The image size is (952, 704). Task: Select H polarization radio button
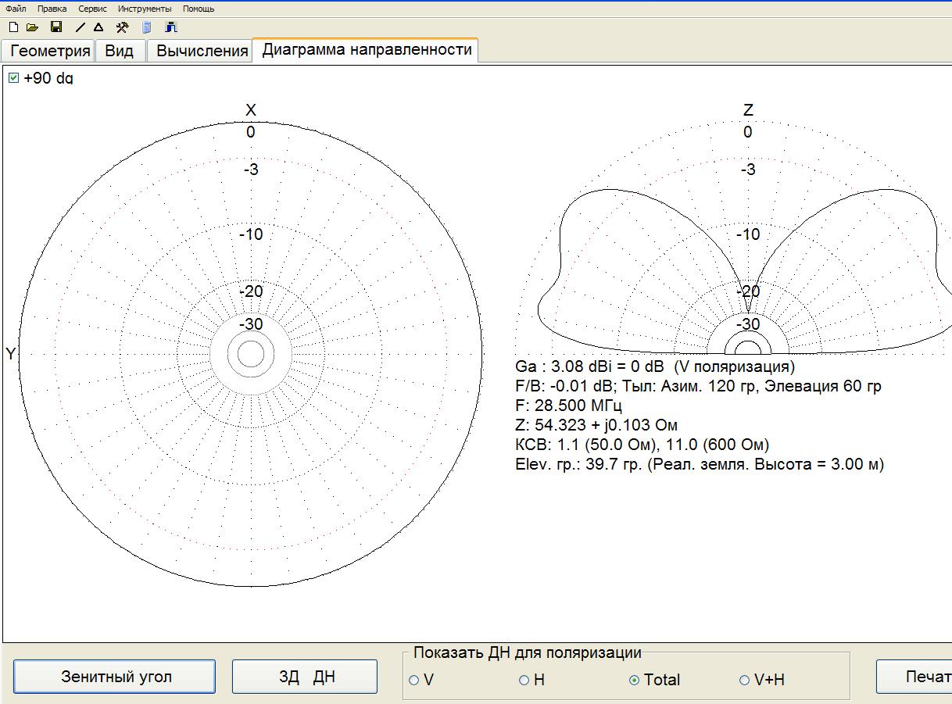pos(524,680)
